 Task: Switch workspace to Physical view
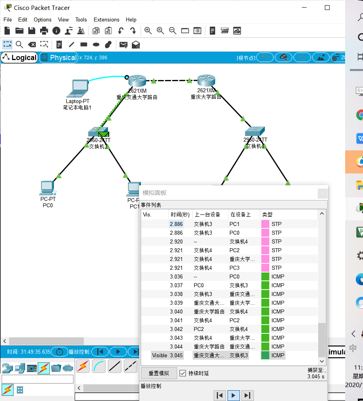(x=58, y=57)
